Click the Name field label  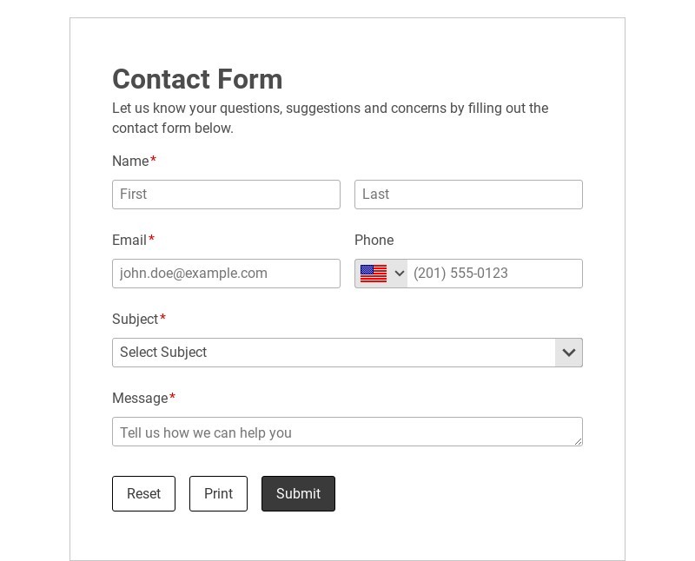pos(130,162)
